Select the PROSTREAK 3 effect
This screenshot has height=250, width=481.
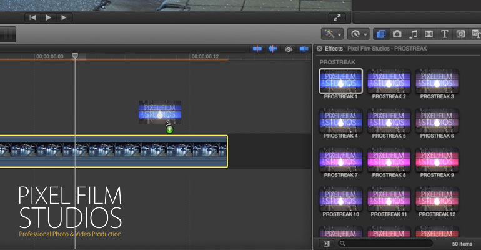click(437, 81)
